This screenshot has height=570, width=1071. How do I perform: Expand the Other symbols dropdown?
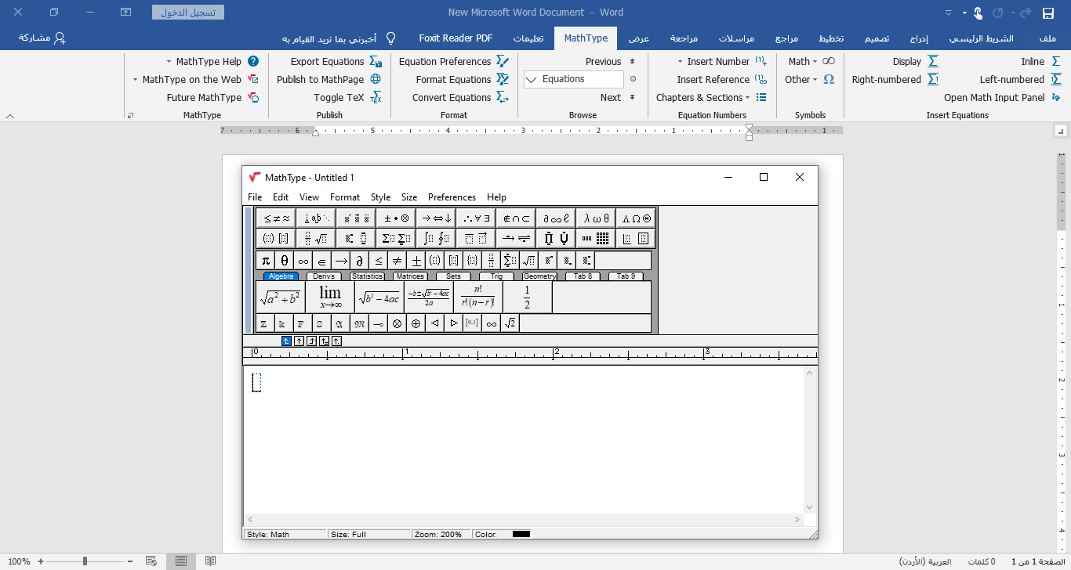(x=810, y=79)
